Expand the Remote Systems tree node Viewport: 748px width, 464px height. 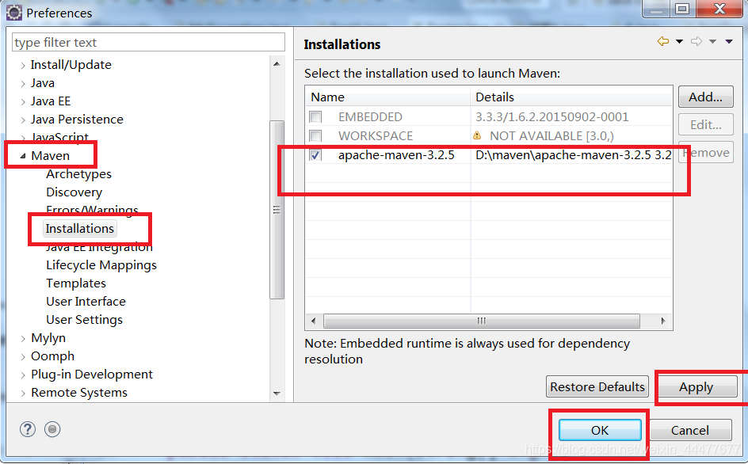click(23, 393)
